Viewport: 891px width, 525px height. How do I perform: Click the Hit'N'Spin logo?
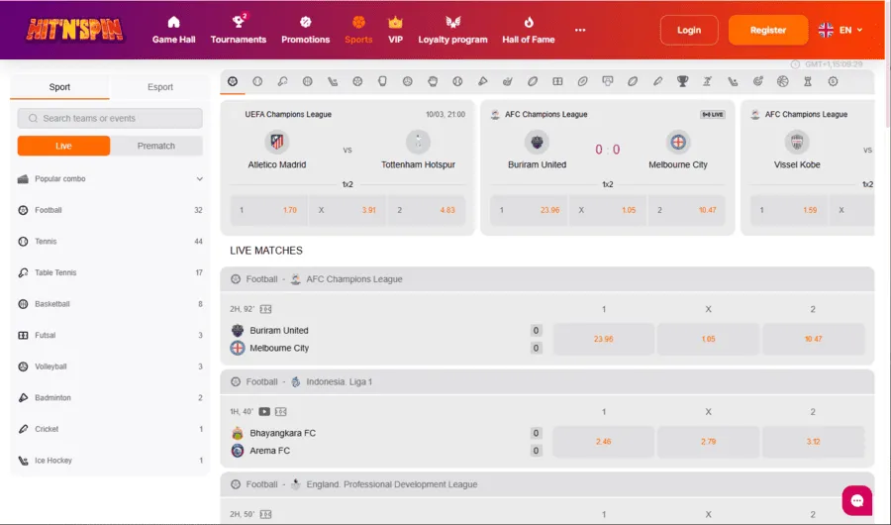point(74,30)
